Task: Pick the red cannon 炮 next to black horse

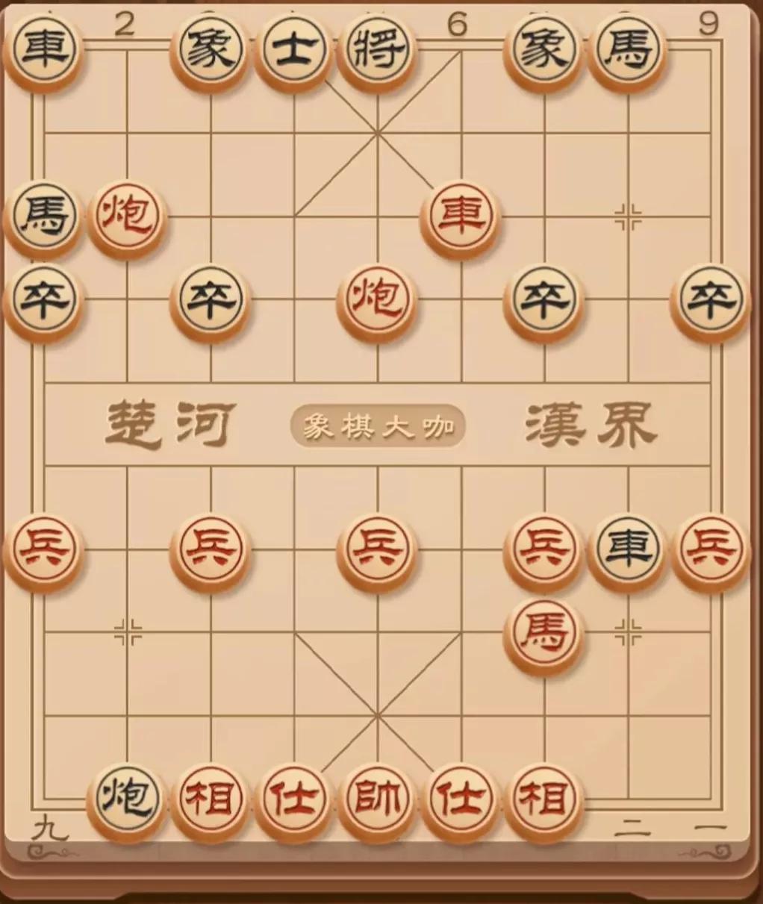Action: pos(127,218)
